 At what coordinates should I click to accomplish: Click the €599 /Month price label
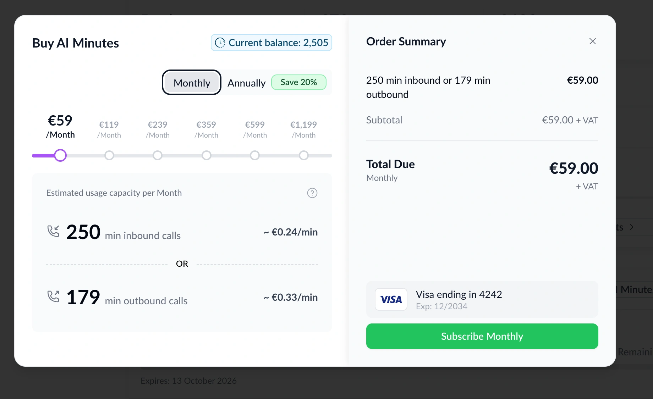tap(255, 129)
